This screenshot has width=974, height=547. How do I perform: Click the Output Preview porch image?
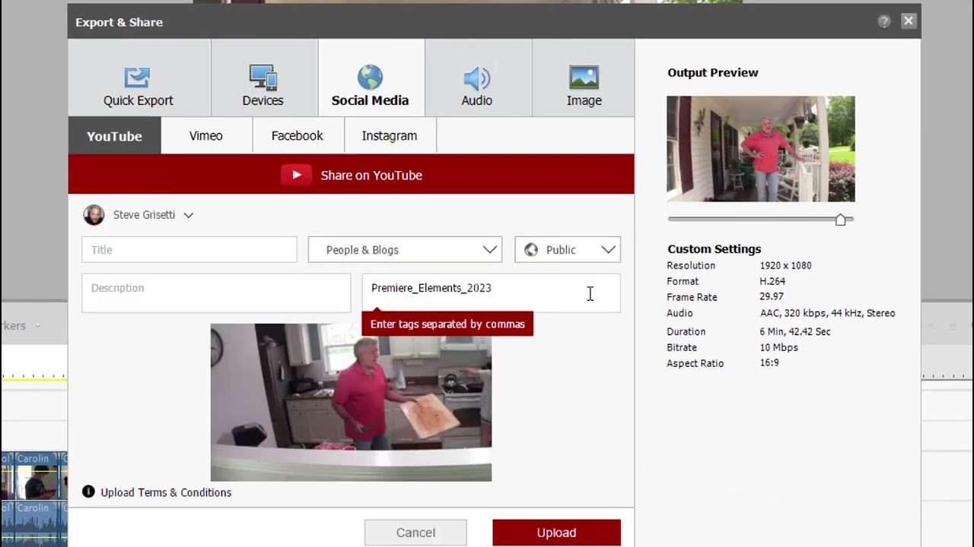[x=761, y=149]
